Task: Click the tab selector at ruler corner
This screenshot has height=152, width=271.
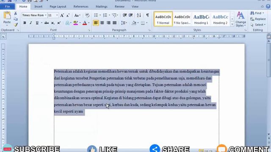Action: tap(3, 36)
